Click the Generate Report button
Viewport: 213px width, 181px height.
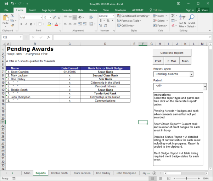click(x=172, y=52)
